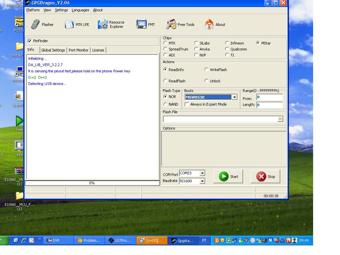This screenshot has height=255, width=340.
Task: Open the Flasher tool
Action: pyautogui.click(x=42, y=25)
